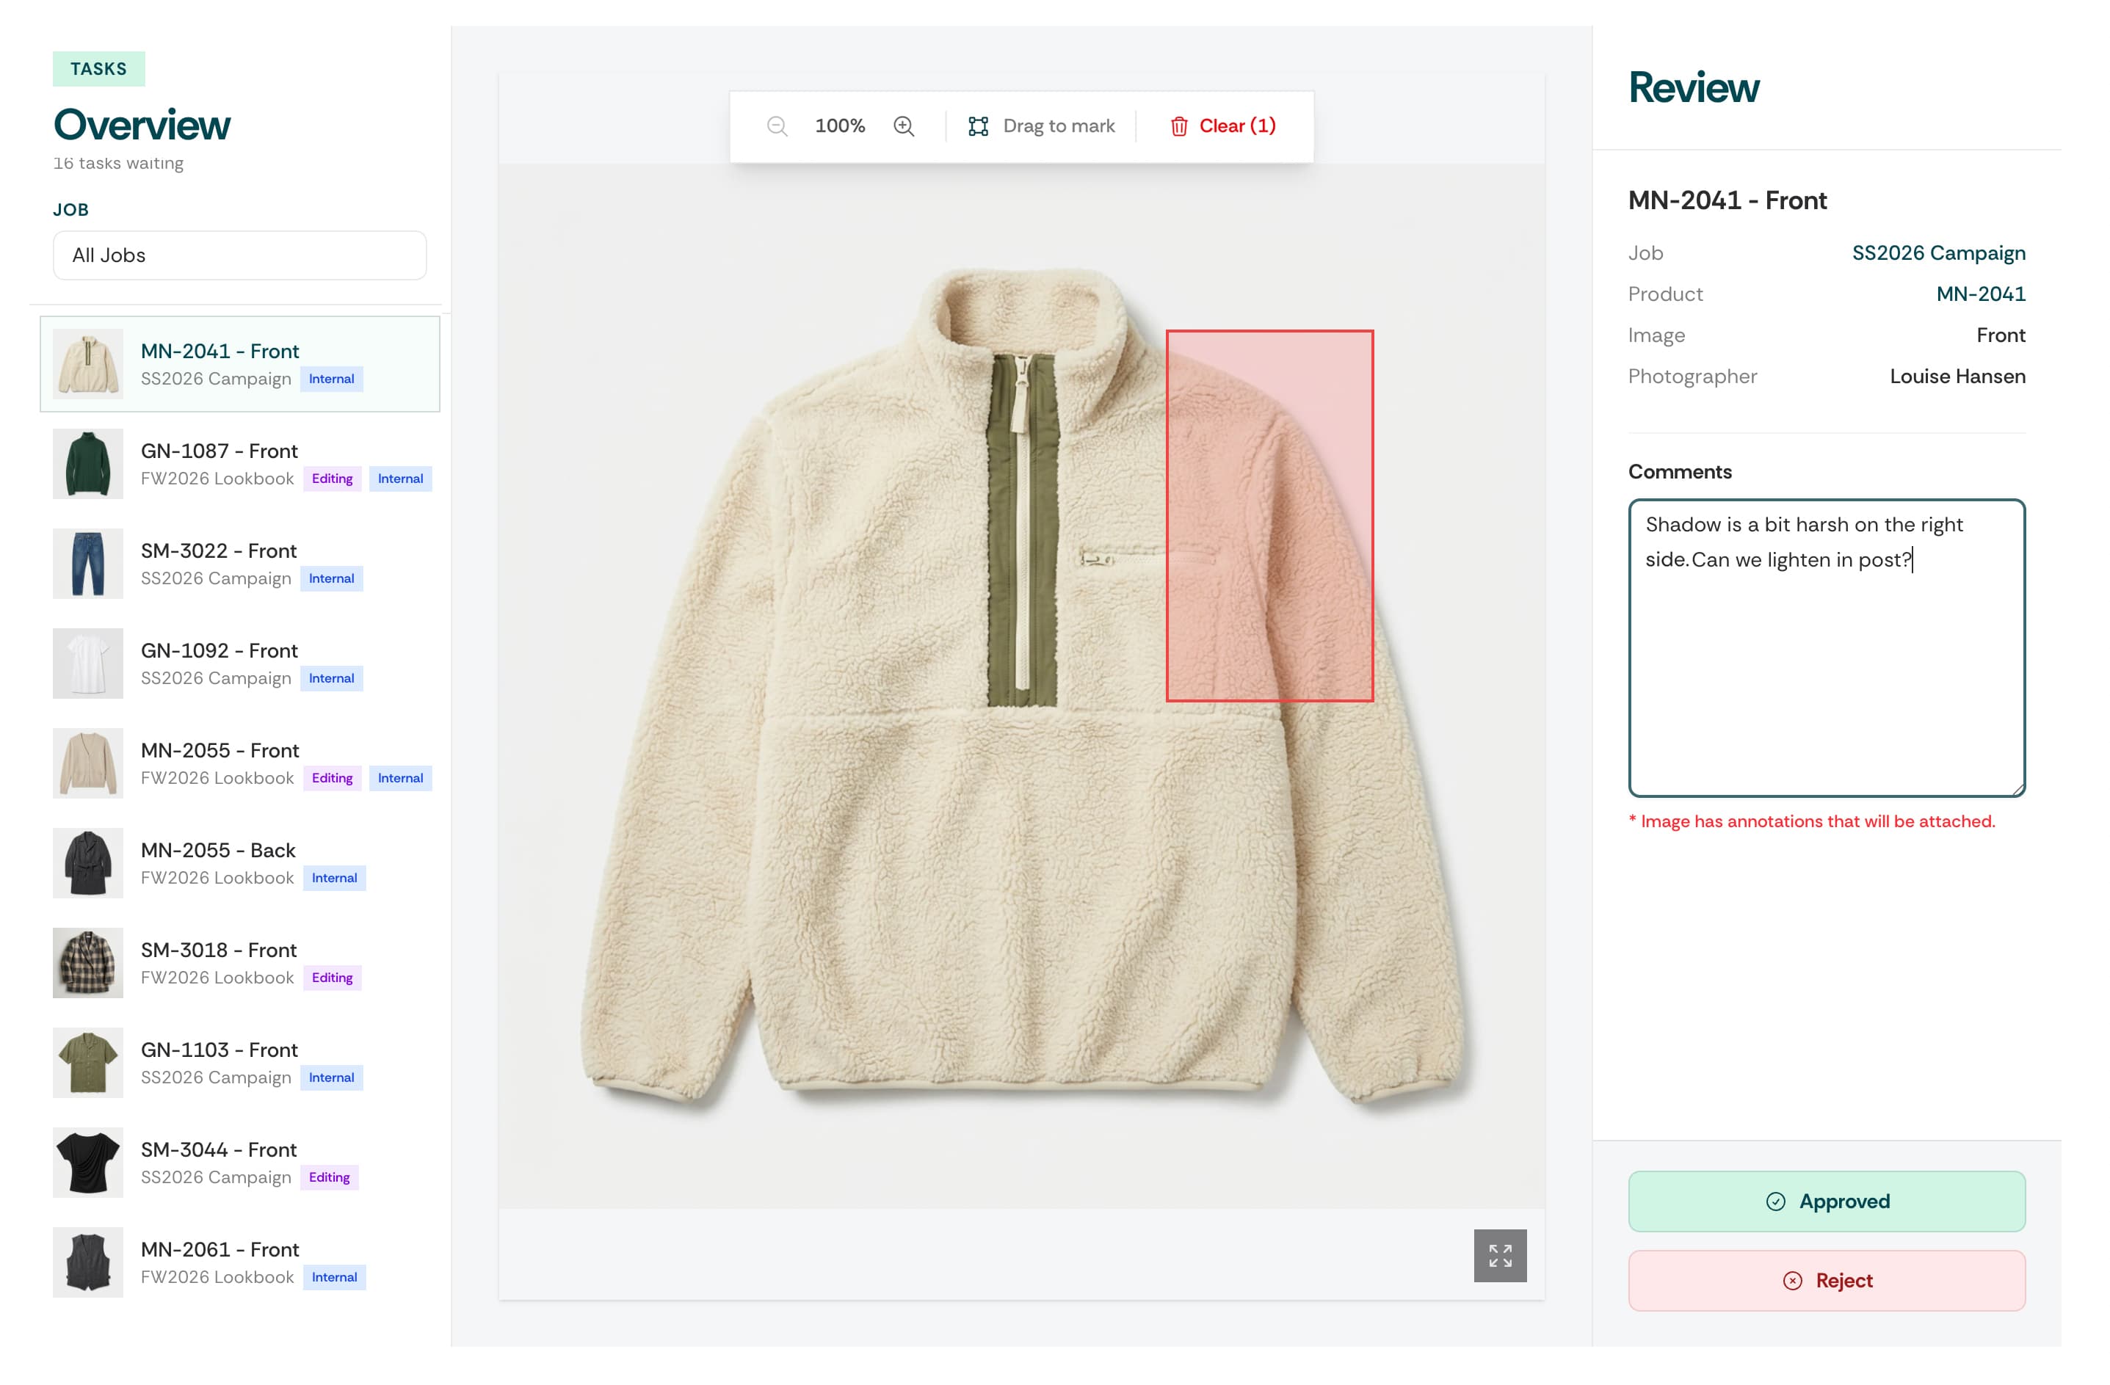Clear the annotation with the trash icon
2110x1385 pixels.
1178,126
